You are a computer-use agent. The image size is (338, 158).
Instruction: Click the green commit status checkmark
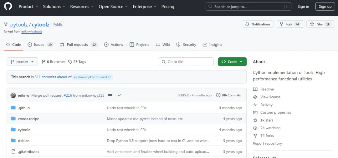[120, 95]
